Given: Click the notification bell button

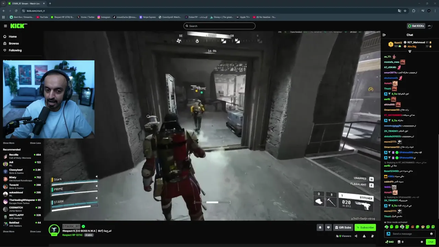Looking at the screenshot, I should point(320,227).
